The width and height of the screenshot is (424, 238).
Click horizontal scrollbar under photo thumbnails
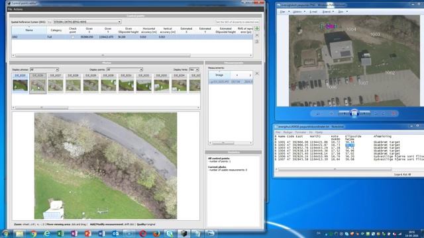[42, 108]
